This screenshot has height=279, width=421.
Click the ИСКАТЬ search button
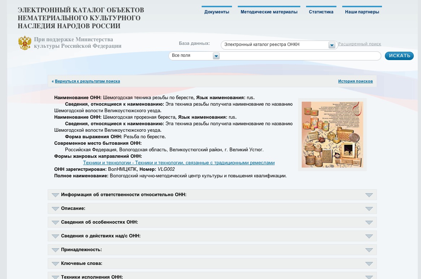coord(399,56)
